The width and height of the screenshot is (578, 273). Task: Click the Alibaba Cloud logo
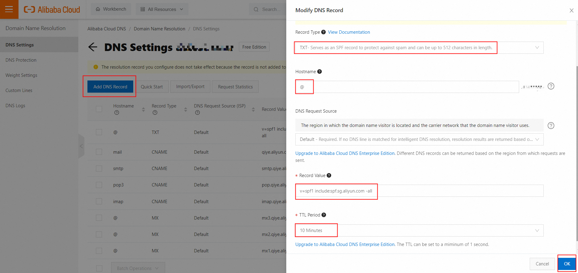tap(52, 9)
